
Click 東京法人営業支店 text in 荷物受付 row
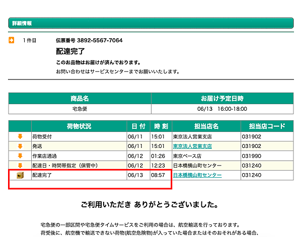[192, 137]
